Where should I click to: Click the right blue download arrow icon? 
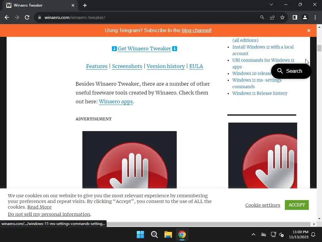[175, 49]
